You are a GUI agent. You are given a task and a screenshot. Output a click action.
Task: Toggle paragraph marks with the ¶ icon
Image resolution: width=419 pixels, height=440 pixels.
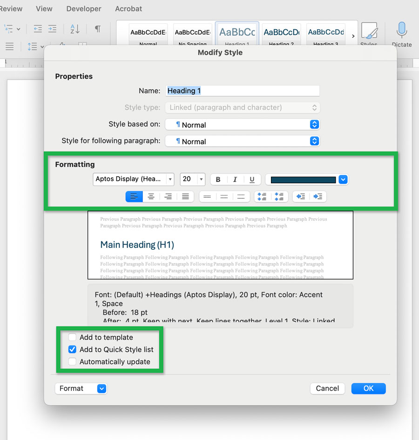pyautogui.click(x=97, y=29)
